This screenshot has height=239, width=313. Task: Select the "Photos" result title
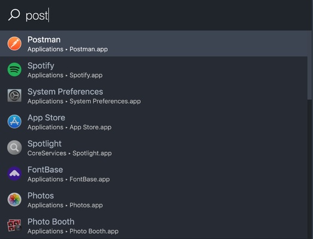(x=41, y=196)
